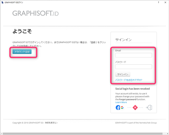Viewport: 169px width, 135px height.
Task: Open the パスワードをお忘れですか? link
Action: point(129,80)
